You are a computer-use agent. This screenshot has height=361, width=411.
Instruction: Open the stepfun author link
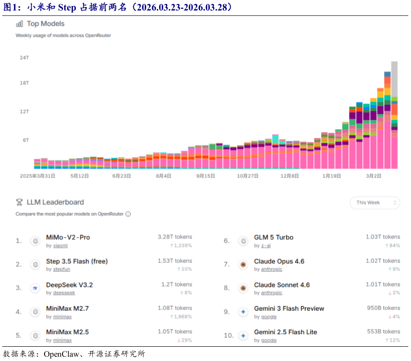click(62, 269)
